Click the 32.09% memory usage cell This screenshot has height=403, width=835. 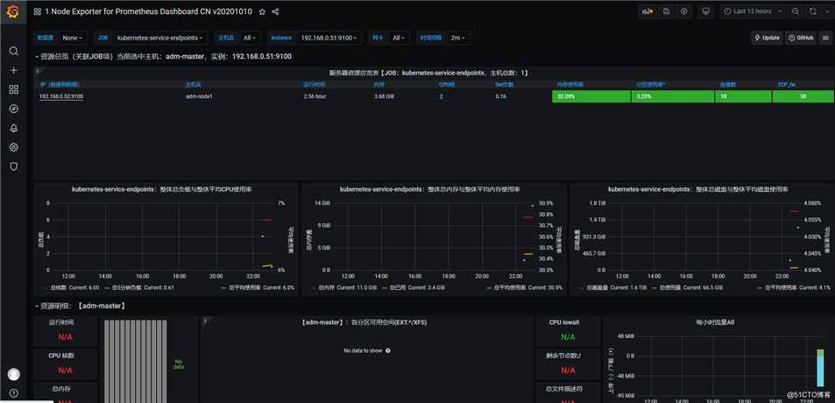point(591,96)
